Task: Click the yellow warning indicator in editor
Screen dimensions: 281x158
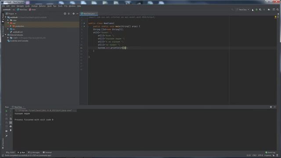Action: point(276,17)
